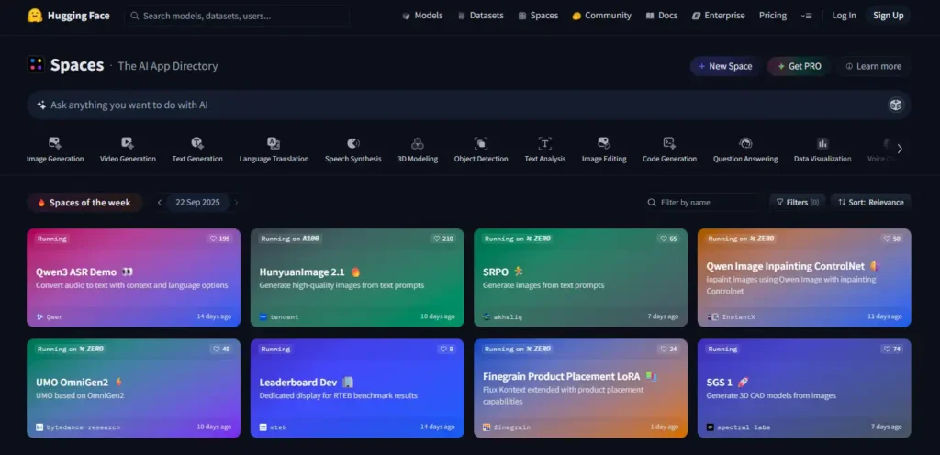Like the UMO OmniGen2 space (49)
The height and width of the screenshot is (455, 940).
(x=221, y=349)
